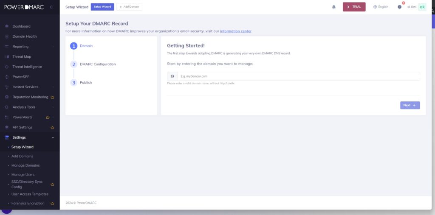
Task: Select step 2 DMARC Configuration
Action: 93,64
